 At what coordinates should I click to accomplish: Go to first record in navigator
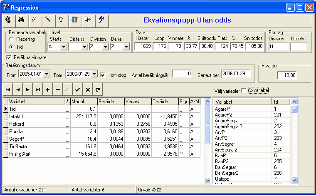coord(8,89)
